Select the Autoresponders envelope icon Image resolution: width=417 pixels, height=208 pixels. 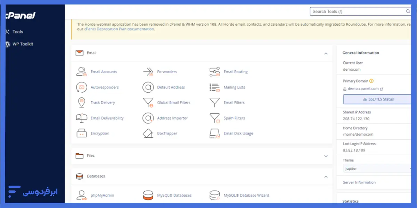pos(81,87)
